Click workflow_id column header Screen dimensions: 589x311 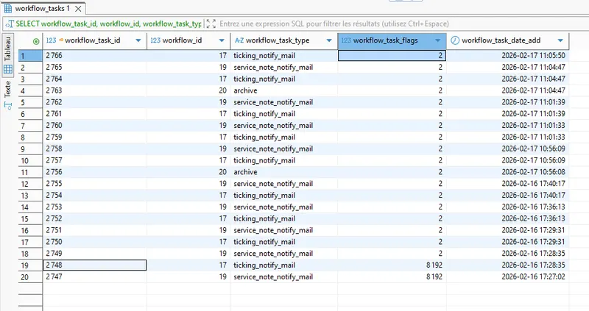pyautogui.click(x=188, y=40)
